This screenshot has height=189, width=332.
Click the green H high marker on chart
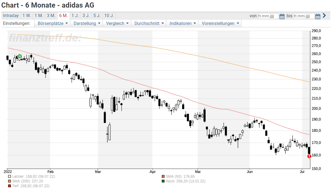19,56
